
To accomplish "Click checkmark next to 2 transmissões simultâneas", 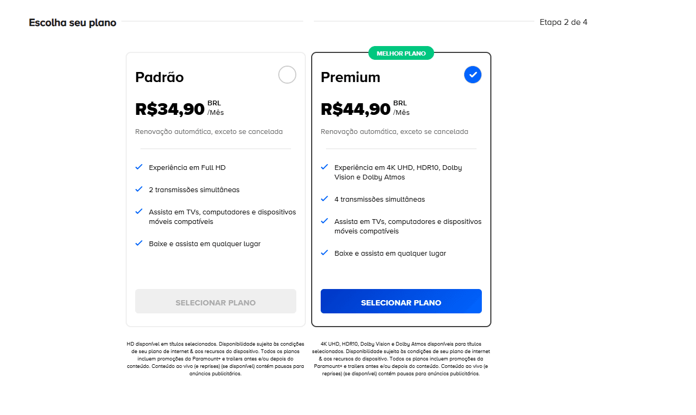I will click(x=139, y=189).
